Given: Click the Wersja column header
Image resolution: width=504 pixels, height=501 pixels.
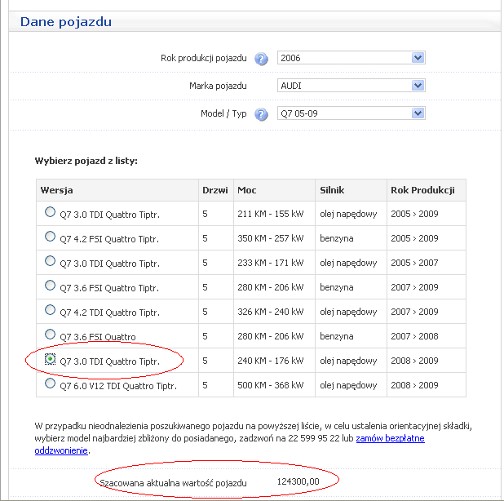Looking at the screenshot, I should (x=117, y=190).
